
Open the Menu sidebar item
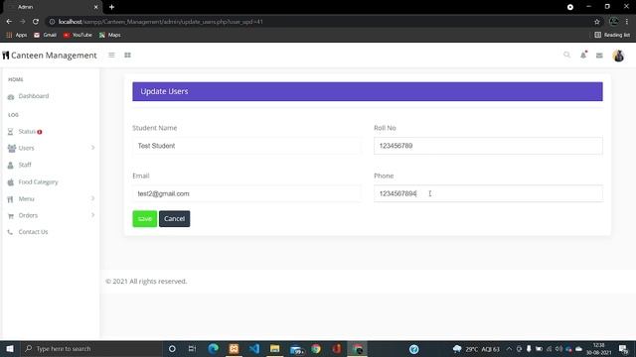pos(27,198)
